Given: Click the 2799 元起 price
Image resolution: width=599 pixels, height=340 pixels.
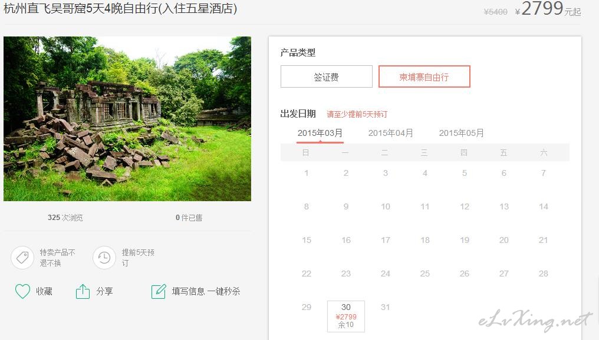Looking at the screenshot, I should [548, 8].
